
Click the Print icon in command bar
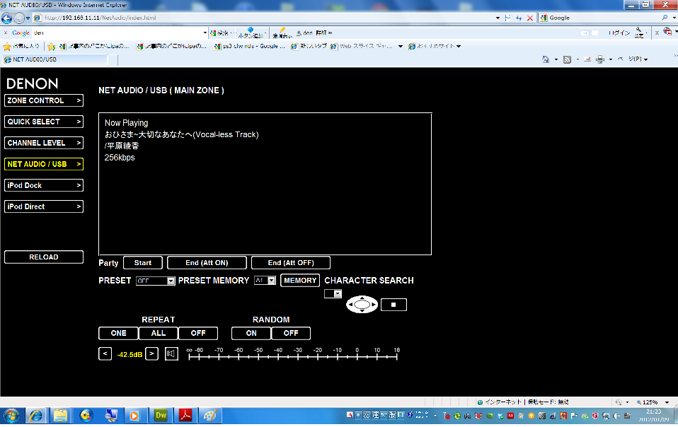pyautogui.click(x=600, y=59)
